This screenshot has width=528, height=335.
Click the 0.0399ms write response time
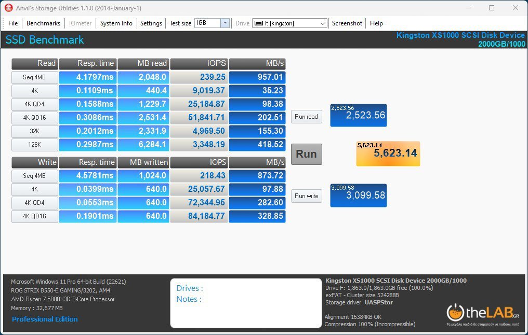click(88, 189)
